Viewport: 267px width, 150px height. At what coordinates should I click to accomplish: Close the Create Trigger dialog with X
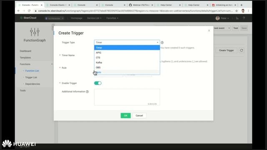tap(209, 30)
